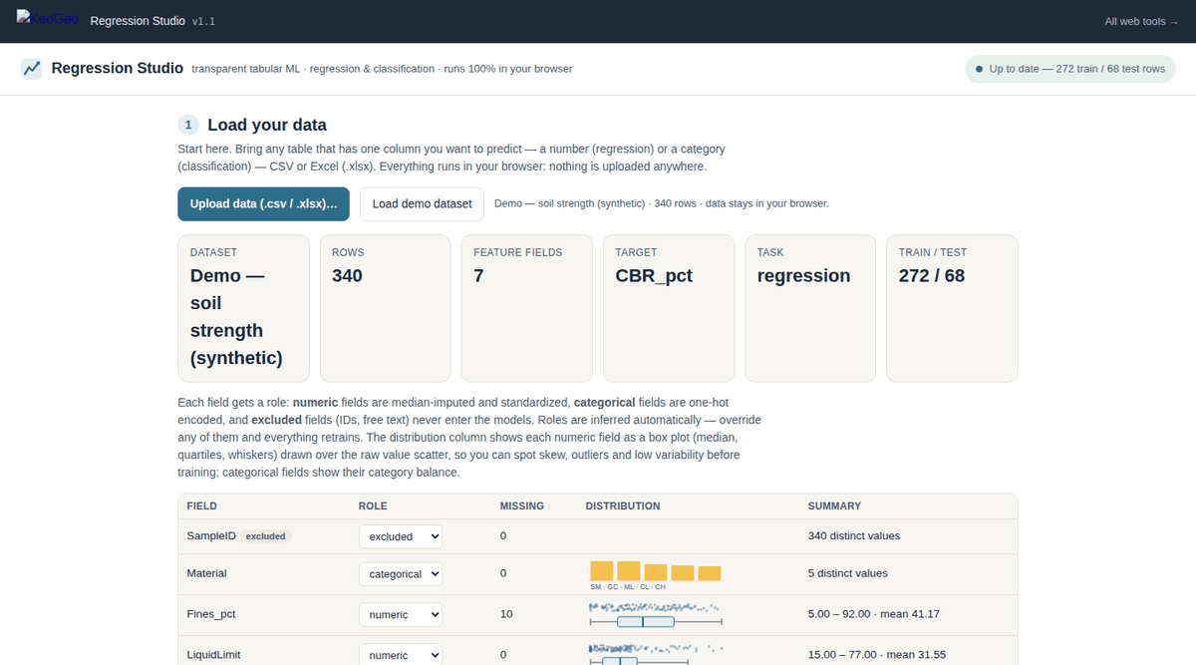
Task: Click the 'Demo — soil strength (synthetic) · 340 rows' note
Action: click(x=662, y=203)
